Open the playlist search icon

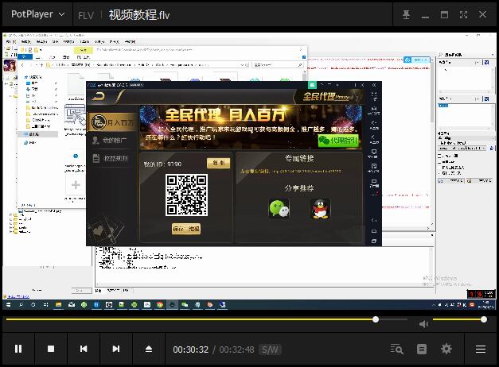pos(396,349)
